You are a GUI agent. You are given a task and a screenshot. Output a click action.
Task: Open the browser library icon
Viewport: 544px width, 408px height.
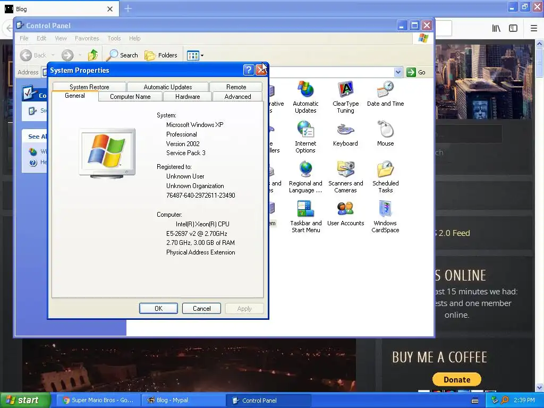496,28
